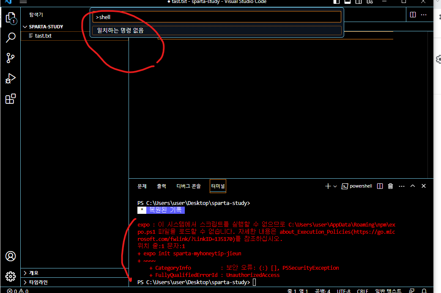The image size is (441, 293).
Task: Close the terminal panel
Action: (x=424, y=186)
